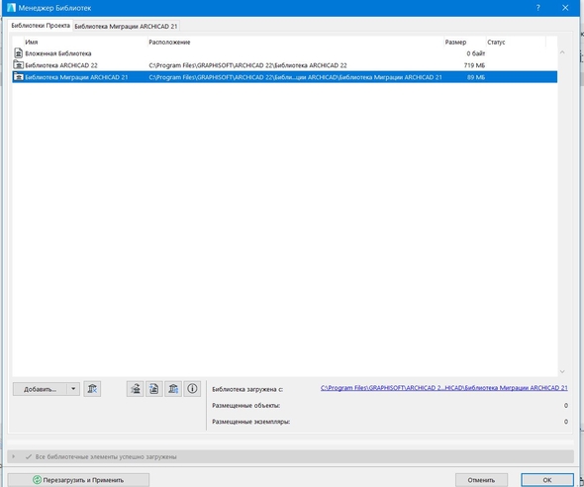Click the Отменить button
The image size is (584, 487).
[481, 480]
